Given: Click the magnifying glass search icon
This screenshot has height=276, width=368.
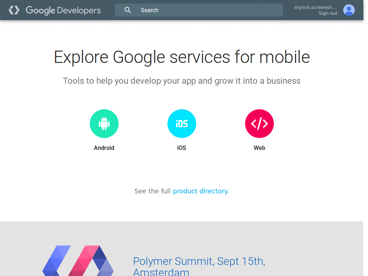Looking at the screenshot, I should click(128, 10).
